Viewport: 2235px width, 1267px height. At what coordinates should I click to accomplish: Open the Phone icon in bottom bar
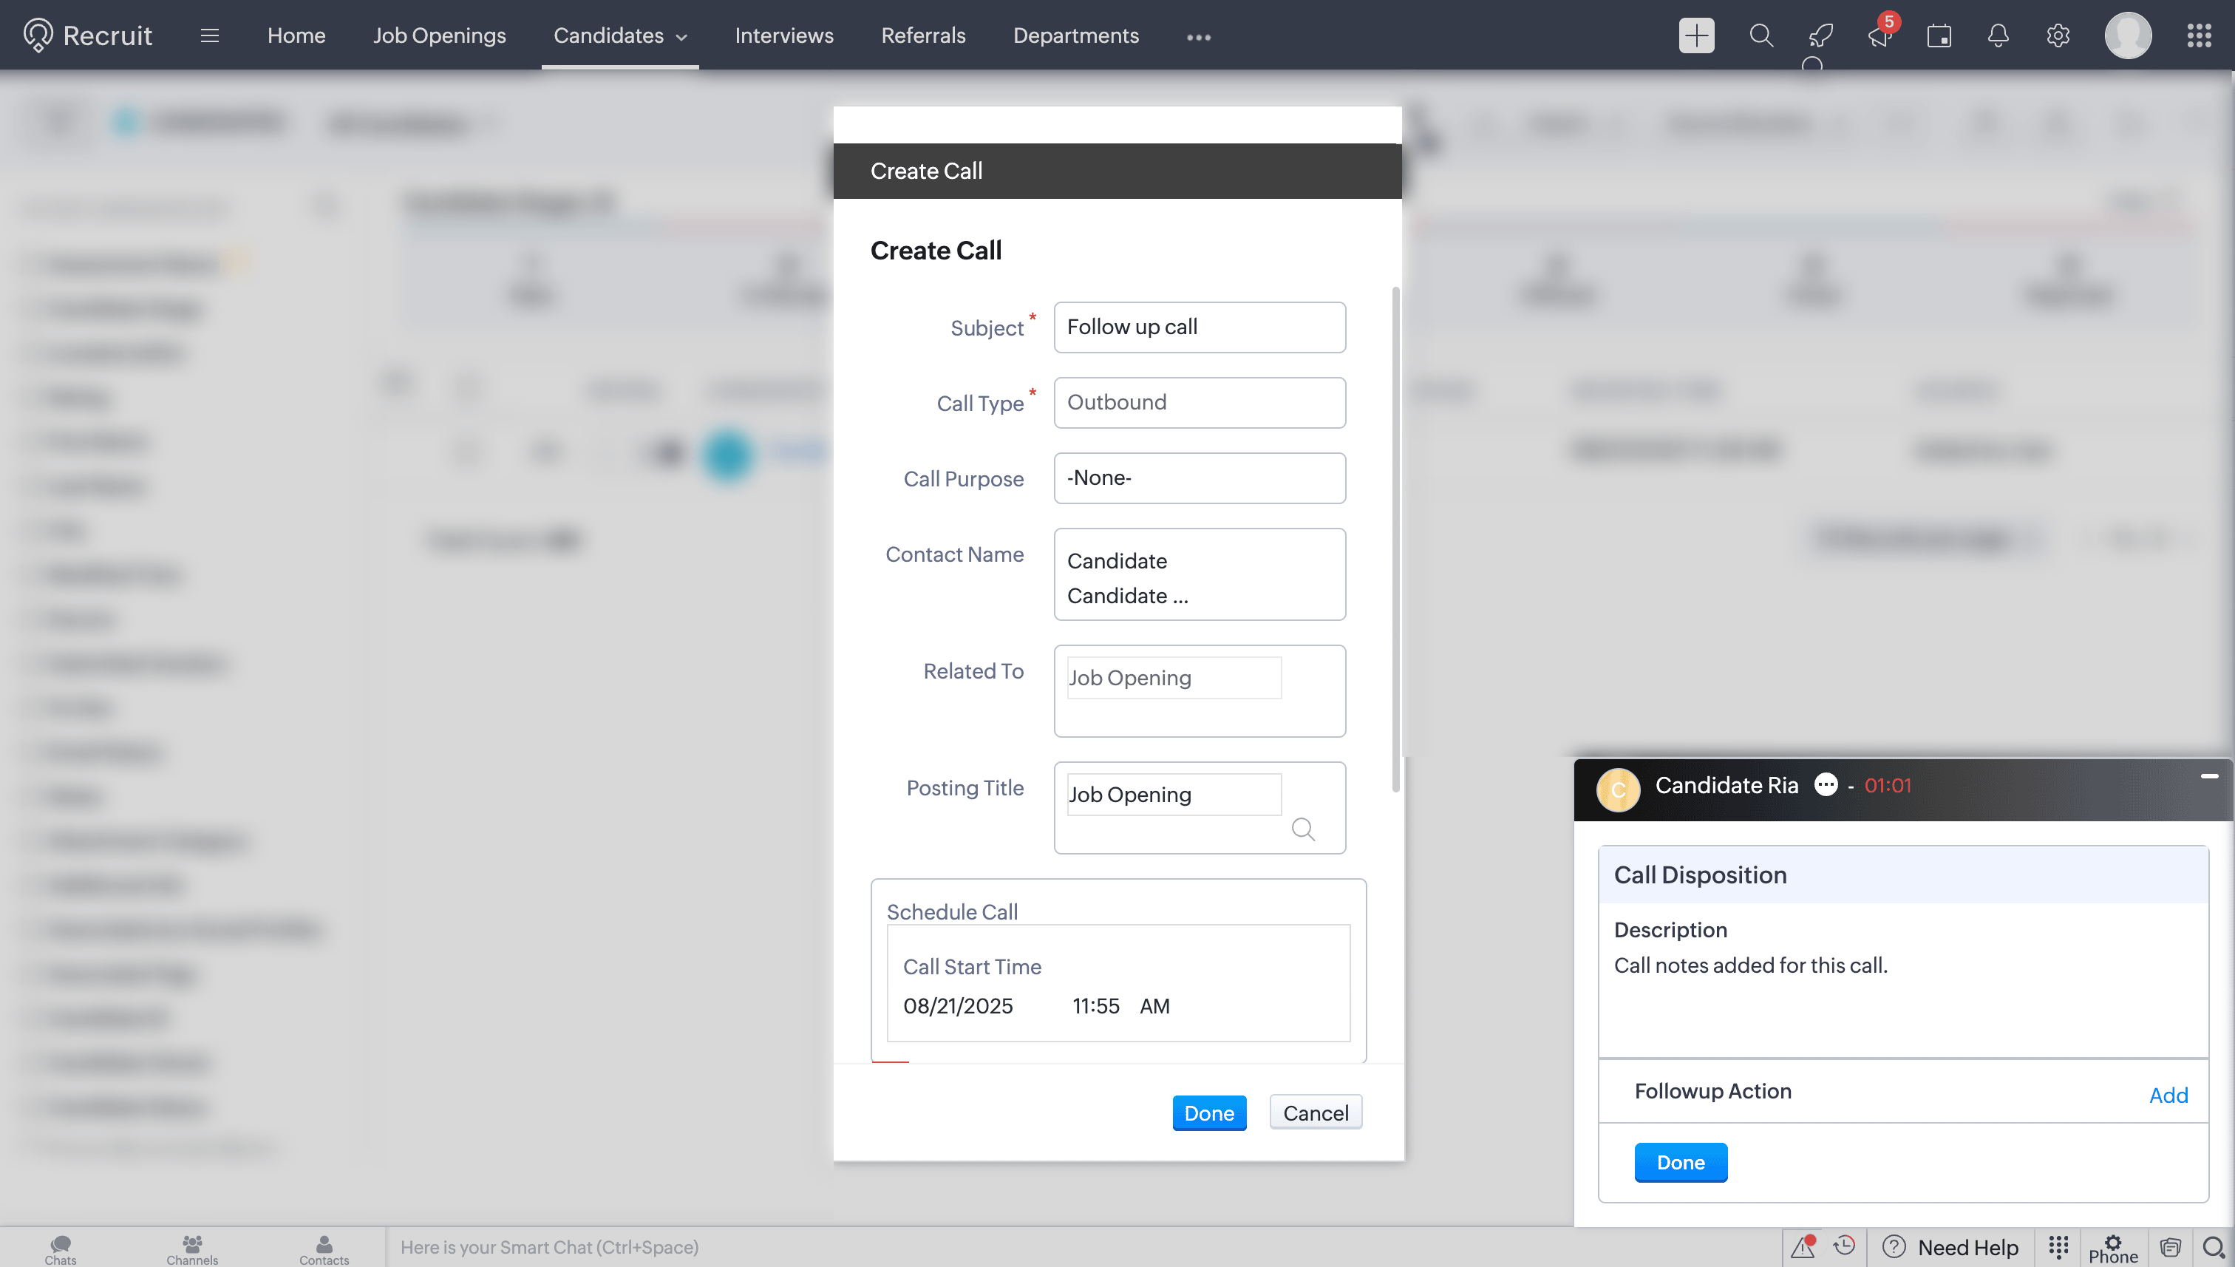pos(2112,1248)
